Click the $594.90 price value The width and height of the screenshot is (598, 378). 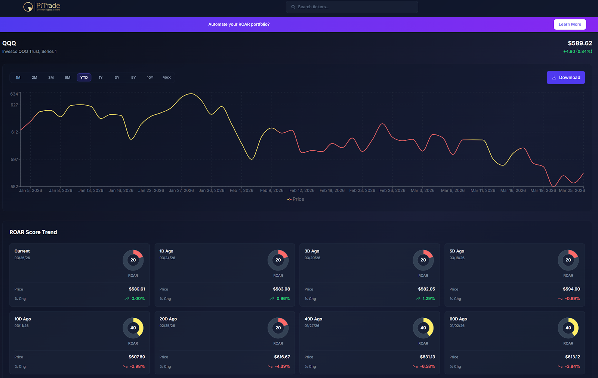(x=571, y=289)
